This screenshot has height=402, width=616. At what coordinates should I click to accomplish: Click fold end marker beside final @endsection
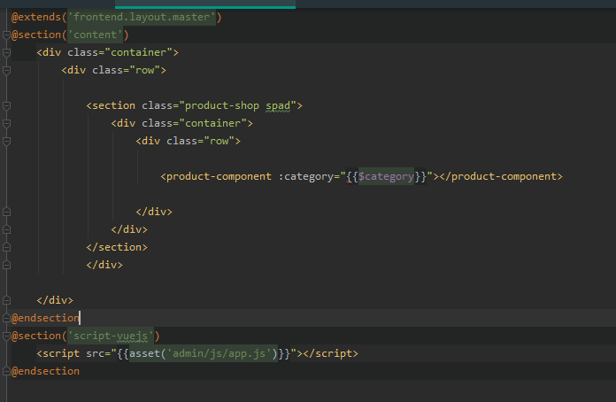6,371
